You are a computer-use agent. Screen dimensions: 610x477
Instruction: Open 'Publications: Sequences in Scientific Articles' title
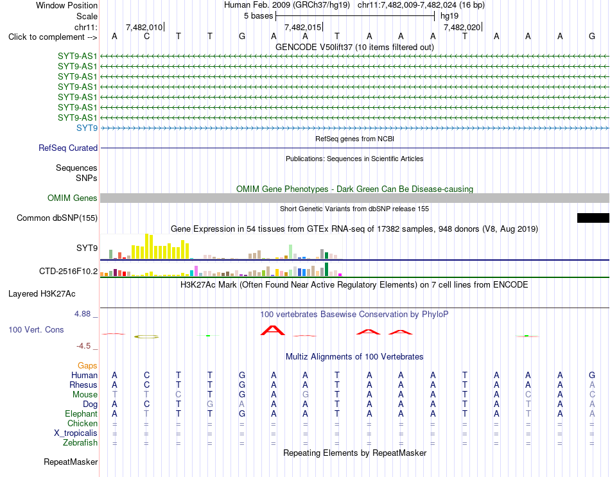[354, 159]
